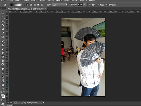Select the Brush tool
The height and width of the screenshot is (106, 141).
[x=3, y=41]
